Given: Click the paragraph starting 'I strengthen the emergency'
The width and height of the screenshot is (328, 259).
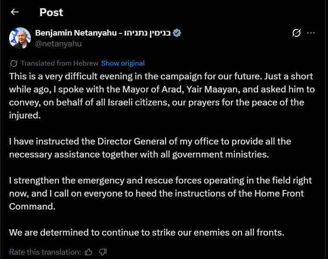Looking at the screenshot, I should 161,193.
